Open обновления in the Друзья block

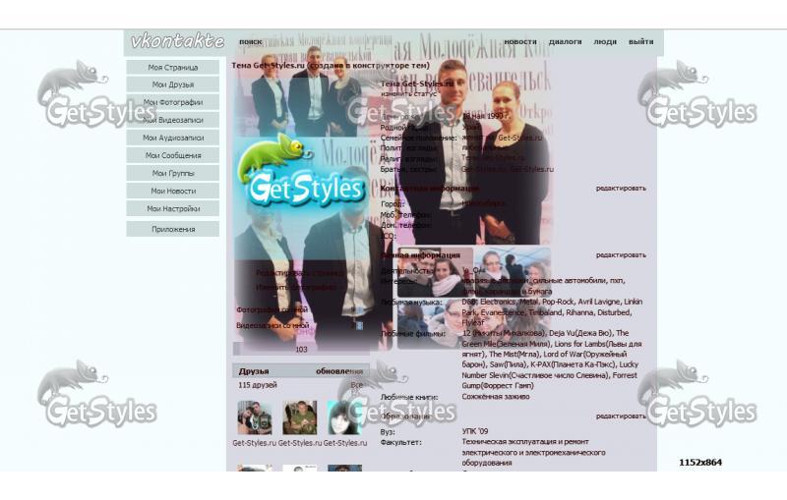pos(338,371)
